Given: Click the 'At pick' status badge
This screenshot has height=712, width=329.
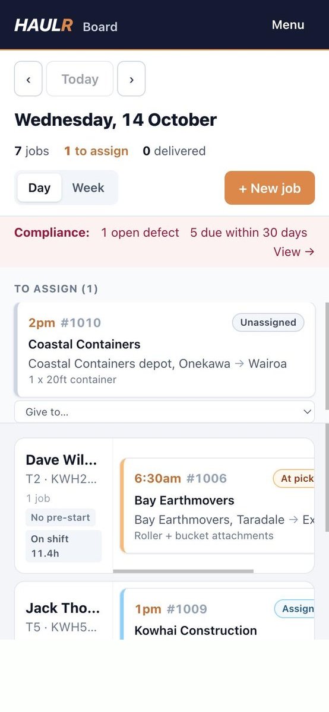Looking at the screenshot, I should [x=294, y=478].
